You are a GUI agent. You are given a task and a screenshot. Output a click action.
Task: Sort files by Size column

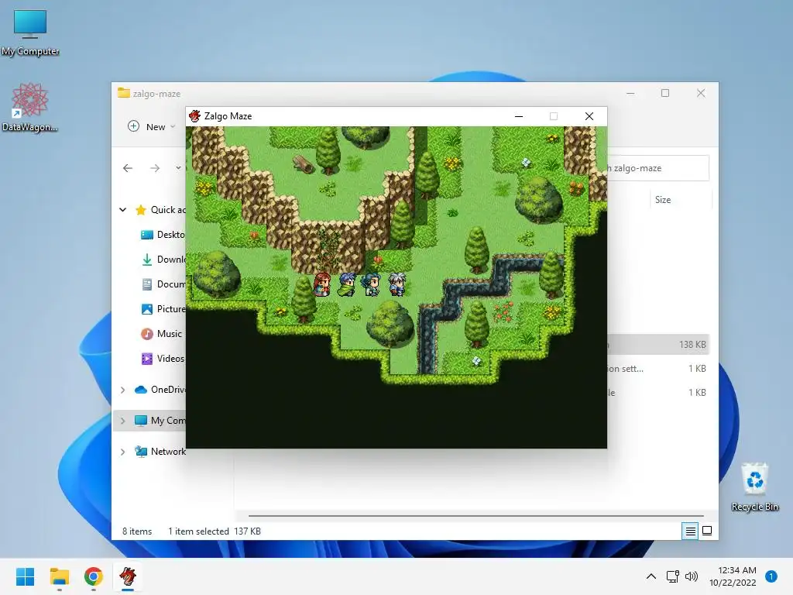(663, 200)
